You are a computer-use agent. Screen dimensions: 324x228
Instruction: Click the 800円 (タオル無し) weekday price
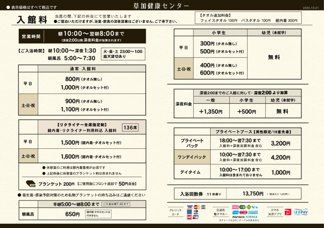coord(83,79)
